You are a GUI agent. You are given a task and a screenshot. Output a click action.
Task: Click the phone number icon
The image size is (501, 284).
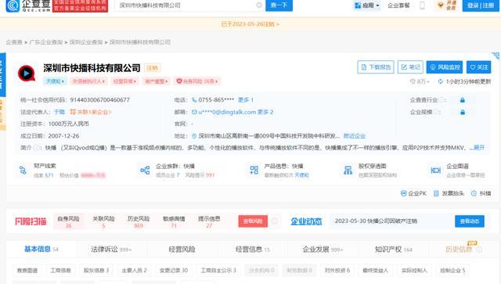(x=194, y=100)
